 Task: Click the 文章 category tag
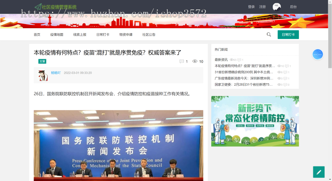[42, 61]
